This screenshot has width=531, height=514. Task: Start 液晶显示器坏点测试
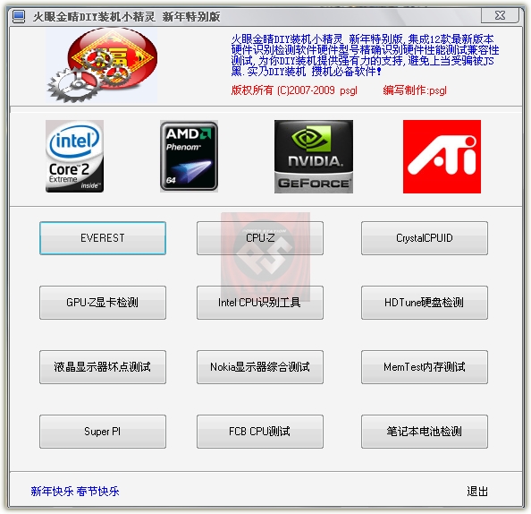pos(103,367)
